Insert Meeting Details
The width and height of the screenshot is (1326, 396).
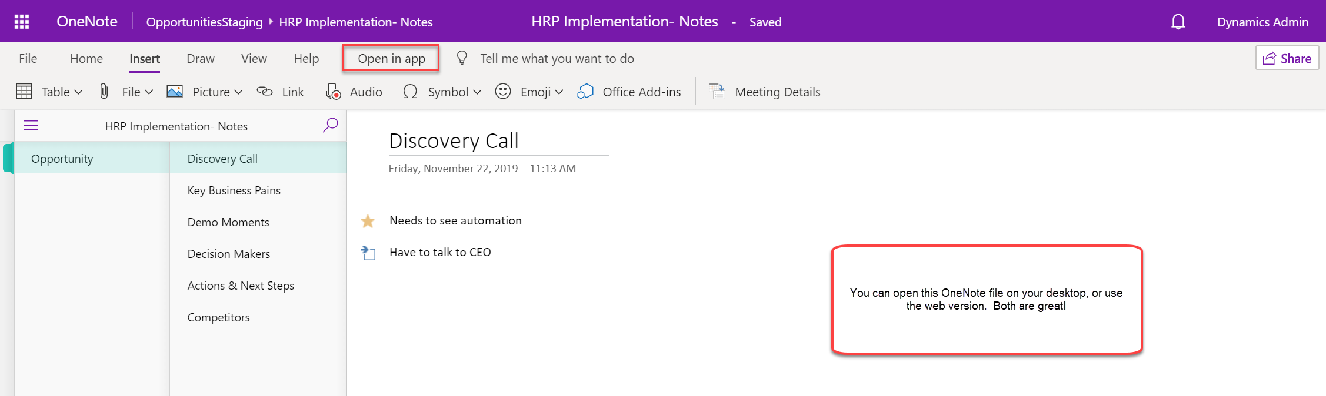pos(764,92)
